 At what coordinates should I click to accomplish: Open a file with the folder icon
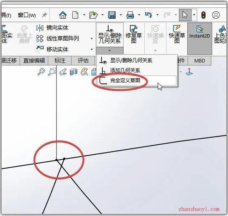[x=93, y=15]
